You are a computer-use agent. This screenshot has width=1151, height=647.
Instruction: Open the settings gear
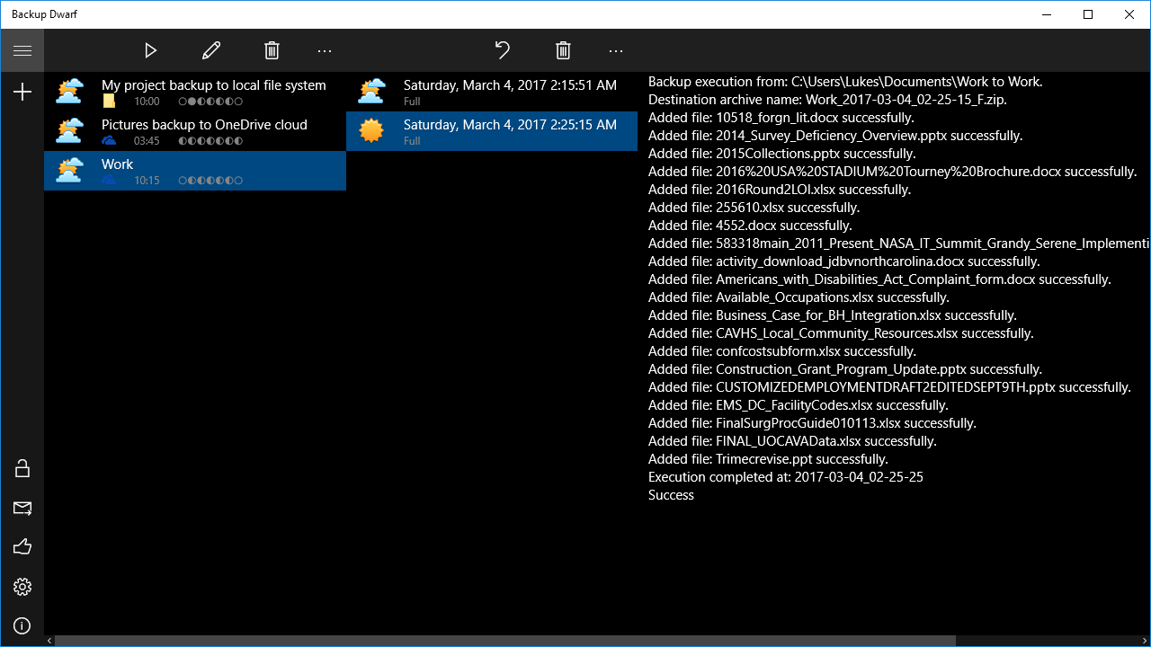(x=22, y=587)
